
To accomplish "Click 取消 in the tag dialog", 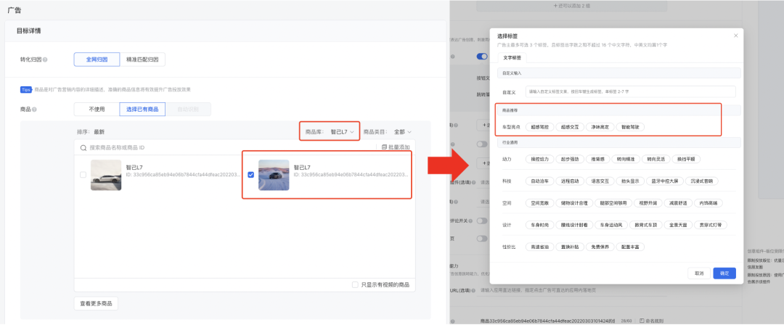I will click(699, 273).
